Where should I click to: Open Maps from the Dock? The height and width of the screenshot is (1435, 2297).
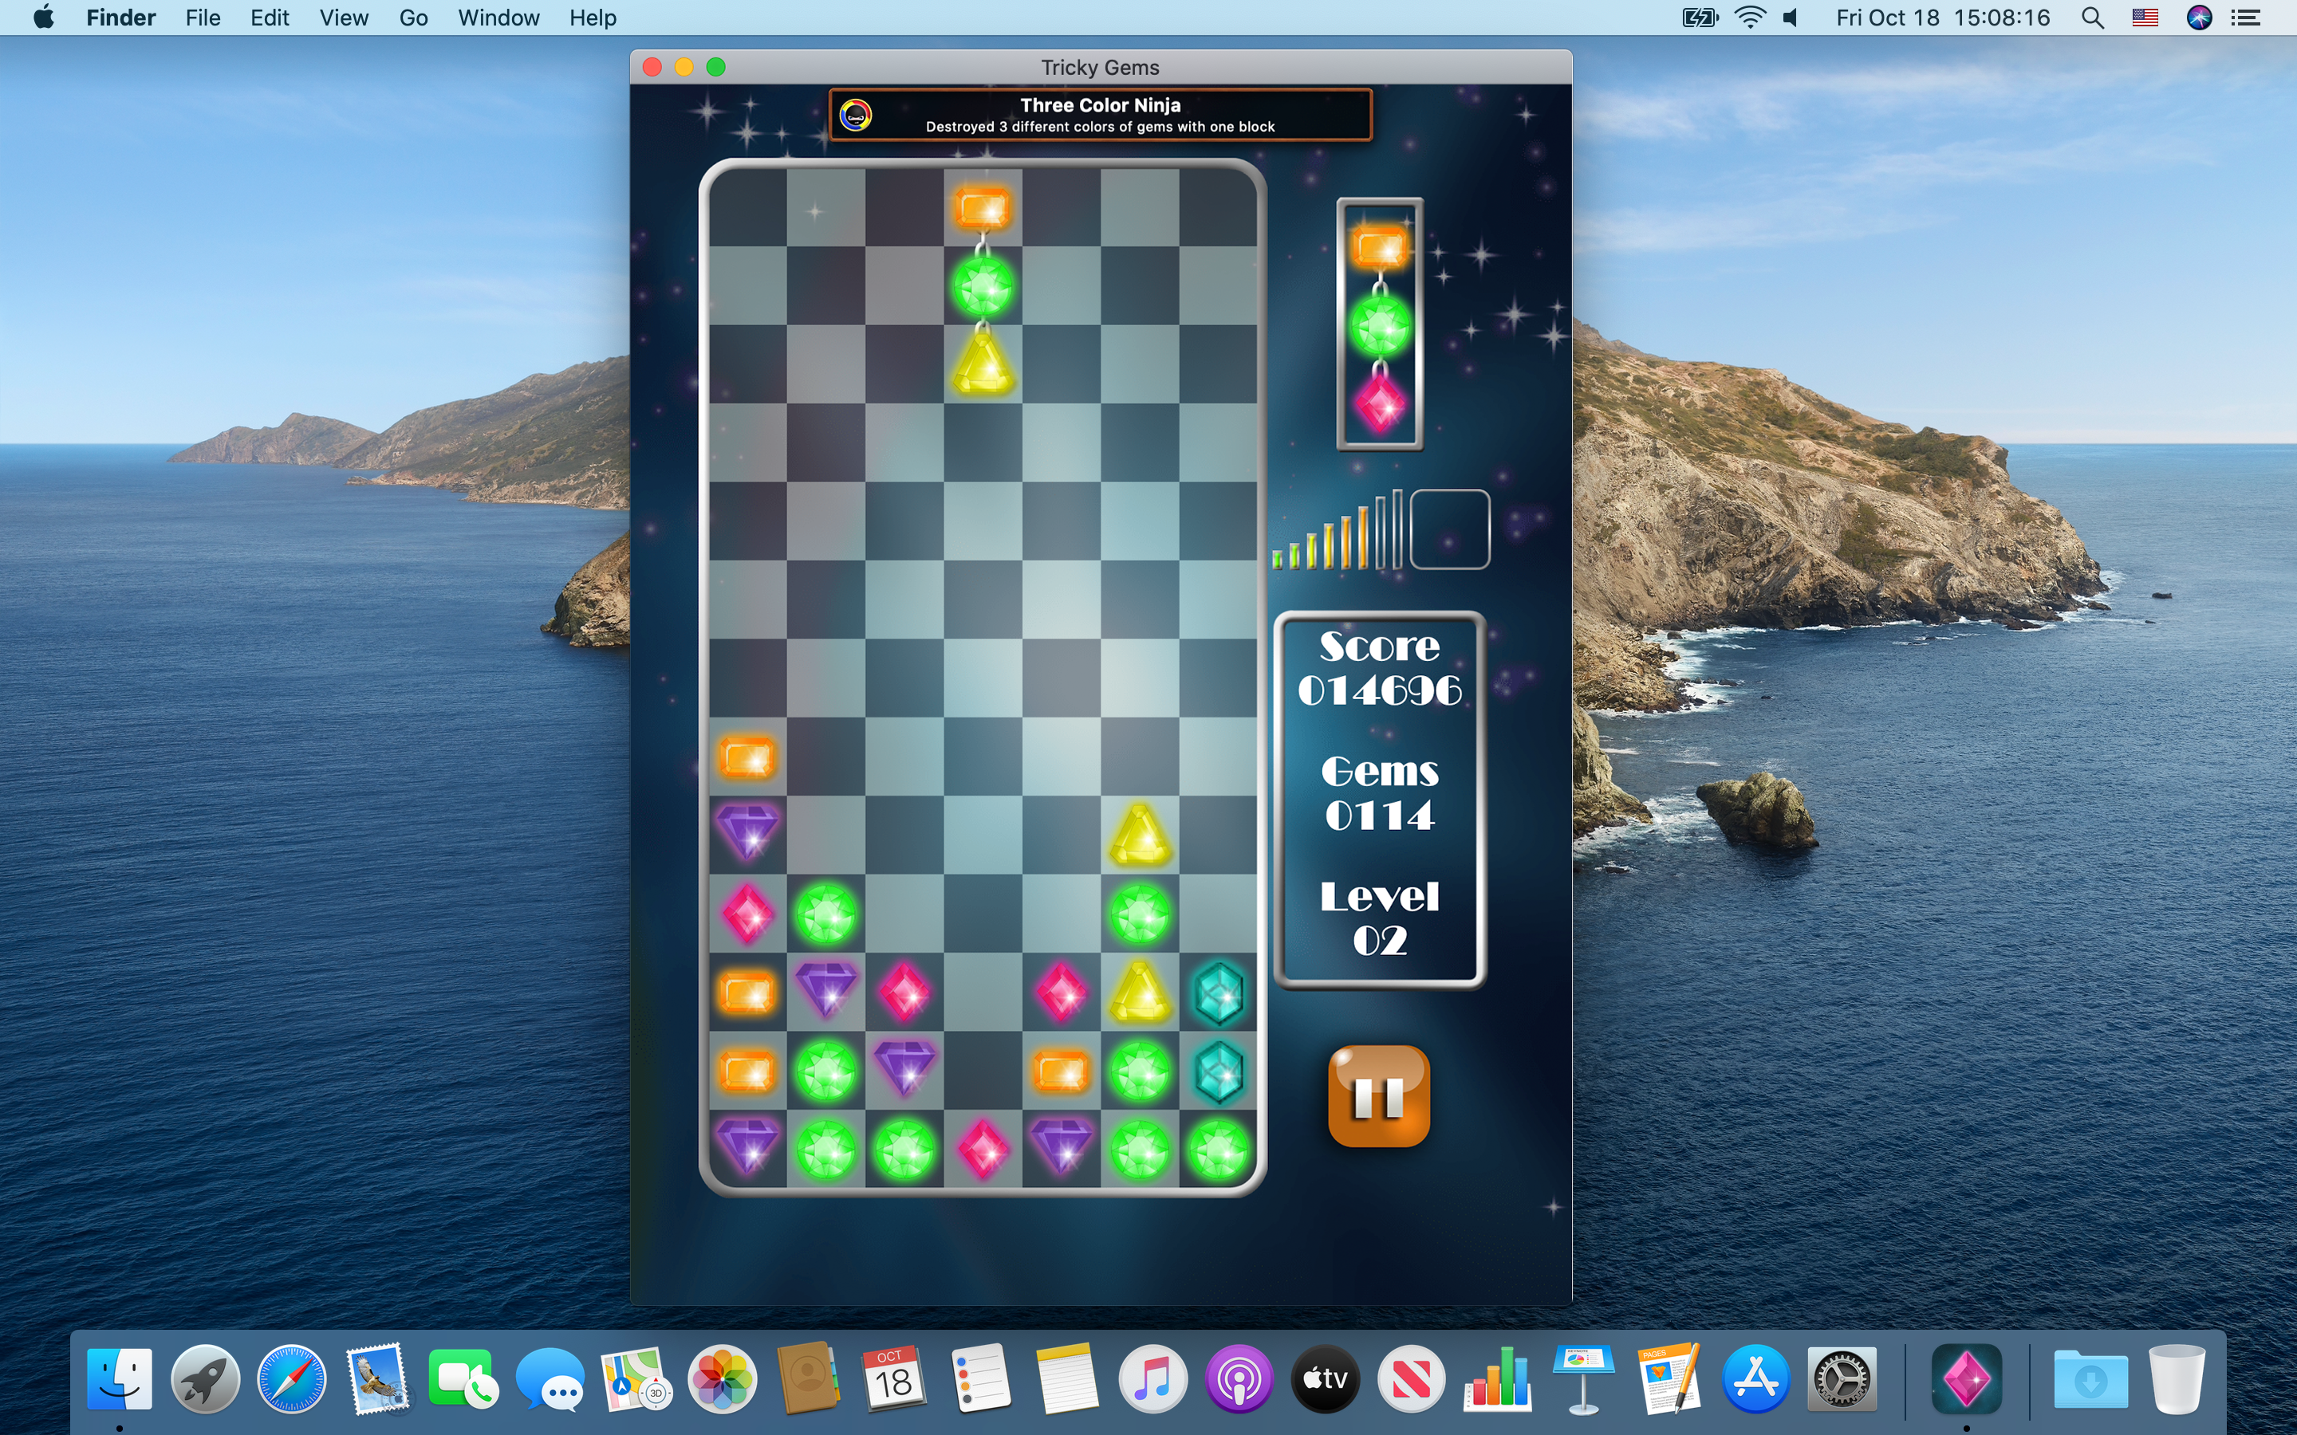pos(636,1378)
